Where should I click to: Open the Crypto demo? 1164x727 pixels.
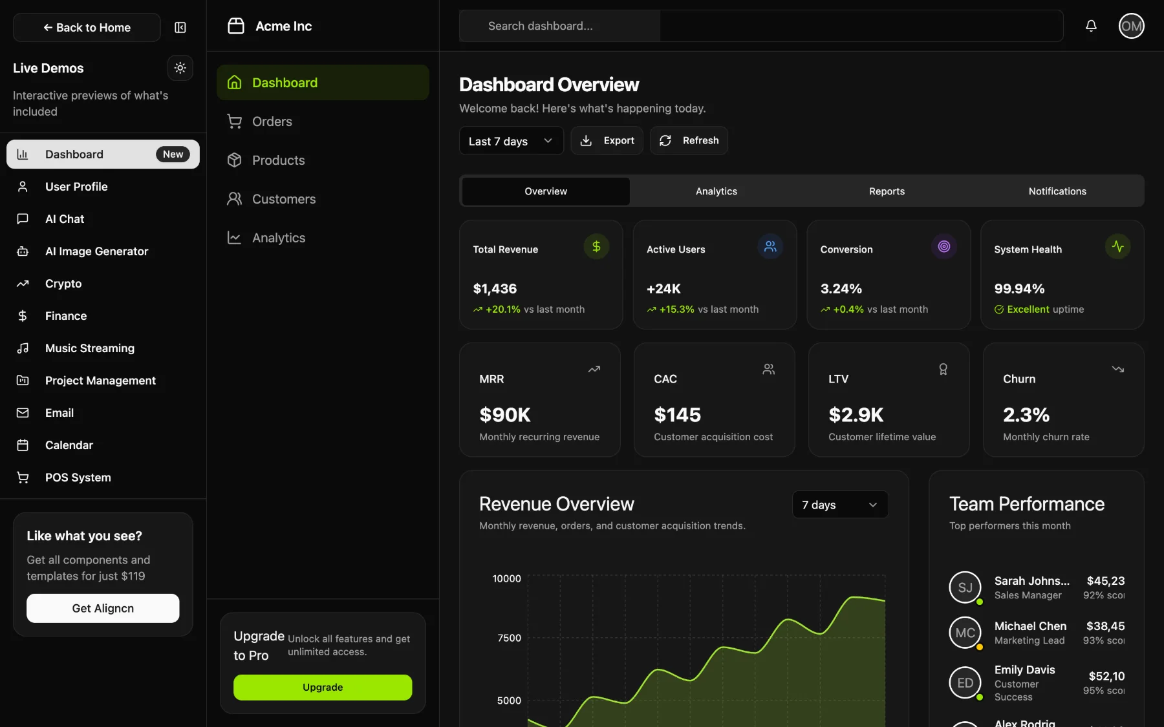pyautogui.click(x=103, y=283)
